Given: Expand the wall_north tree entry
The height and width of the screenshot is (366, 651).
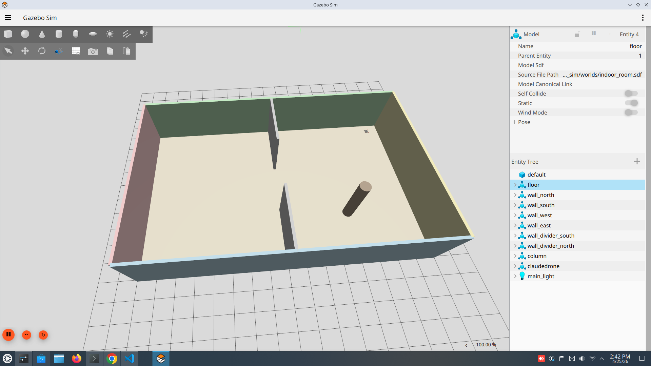Looking at the screenshot, I should [515, 195].
